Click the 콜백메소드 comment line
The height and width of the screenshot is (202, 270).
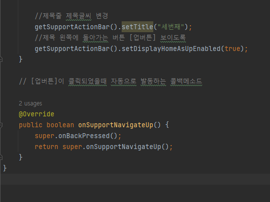tap(110, 81)
